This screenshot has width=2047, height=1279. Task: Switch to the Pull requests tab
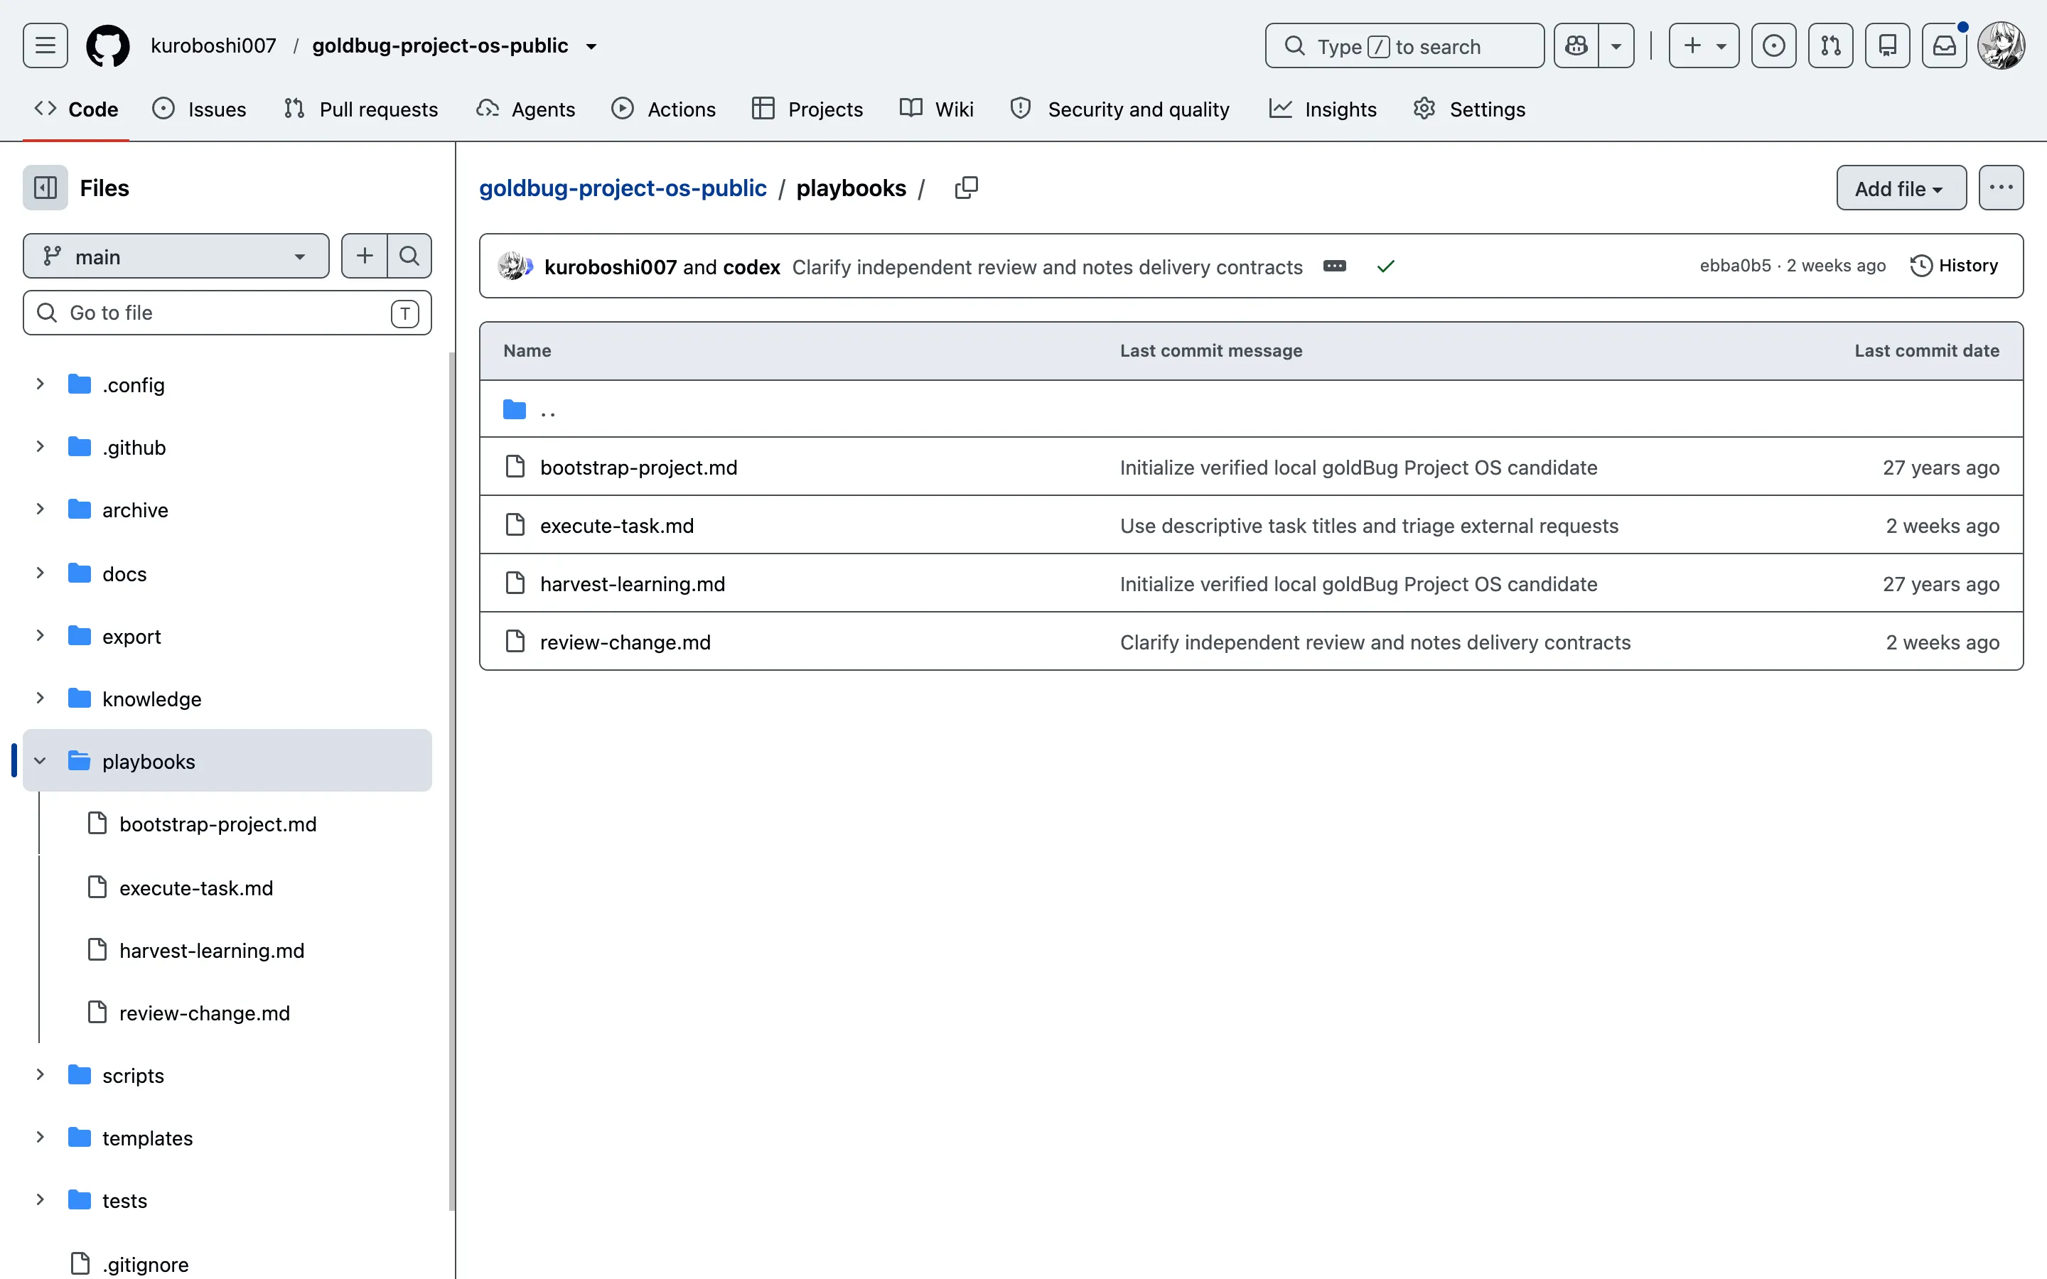361,109
